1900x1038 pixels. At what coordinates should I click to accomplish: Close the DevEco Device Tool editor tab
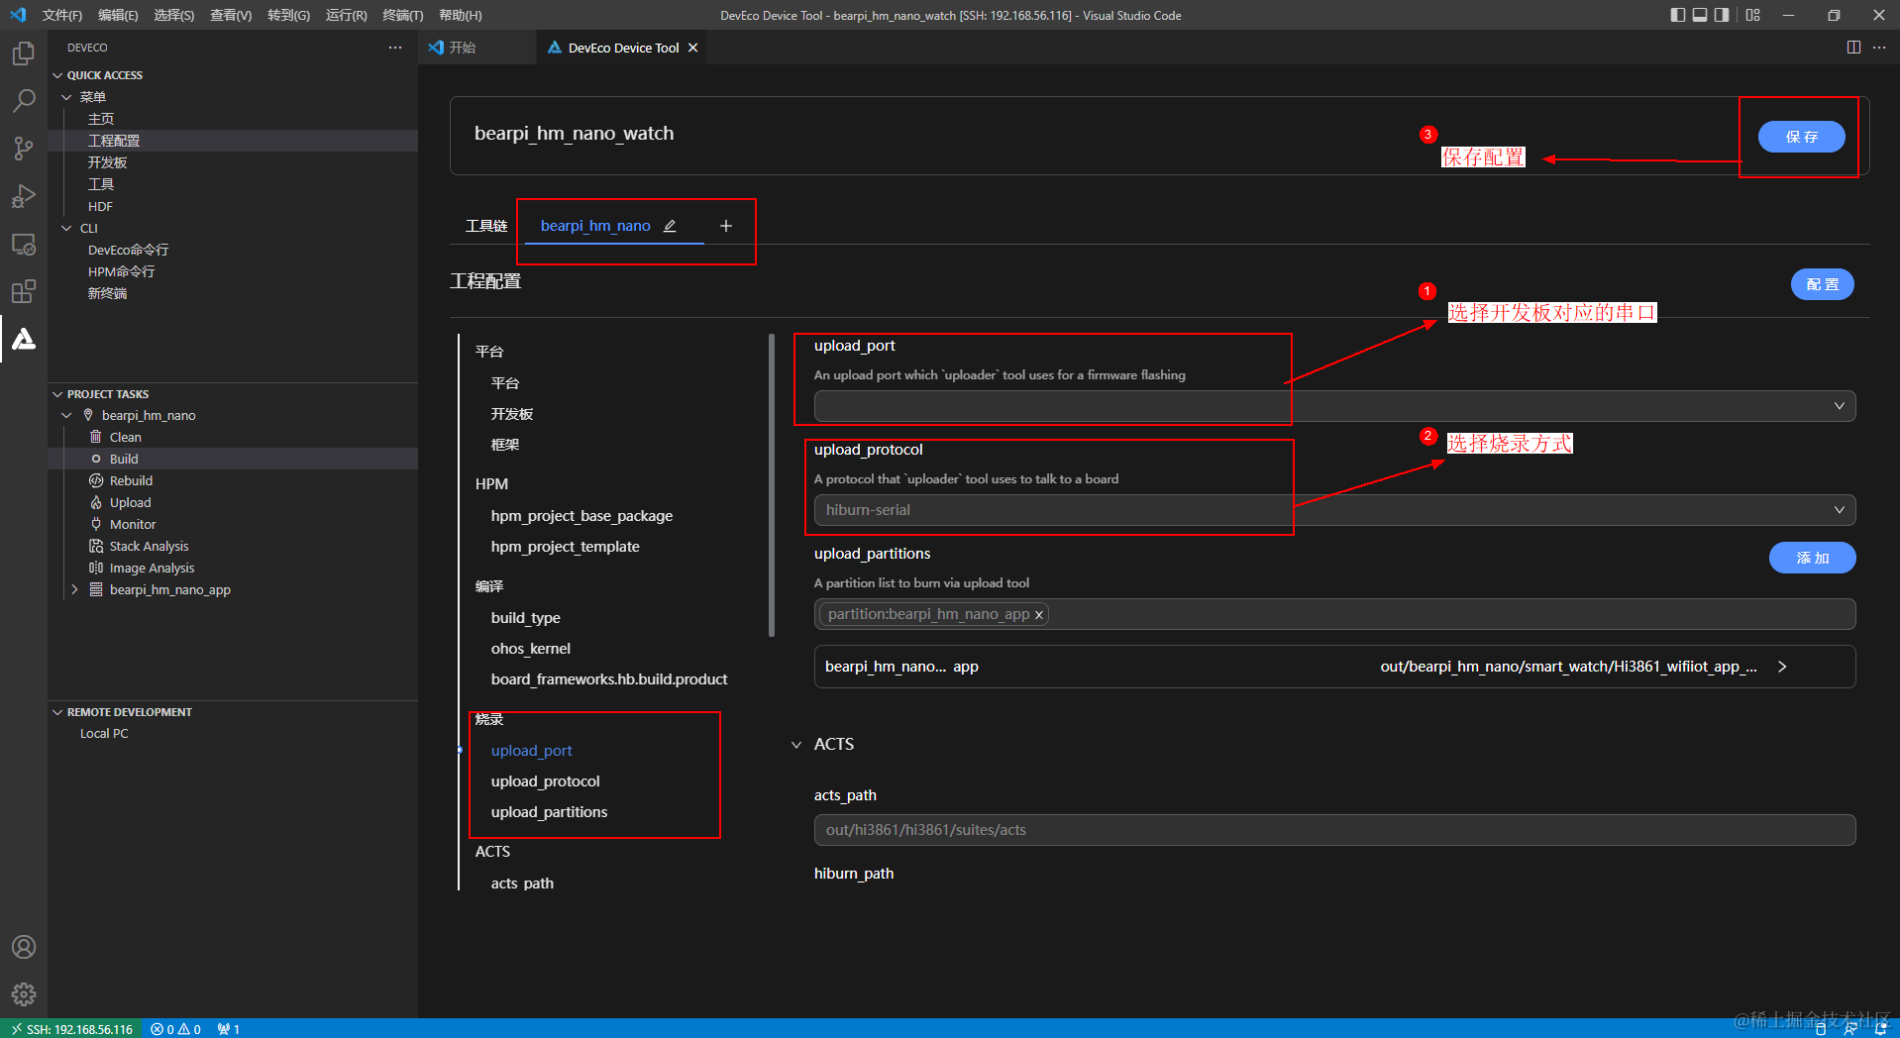click(692, 48)
